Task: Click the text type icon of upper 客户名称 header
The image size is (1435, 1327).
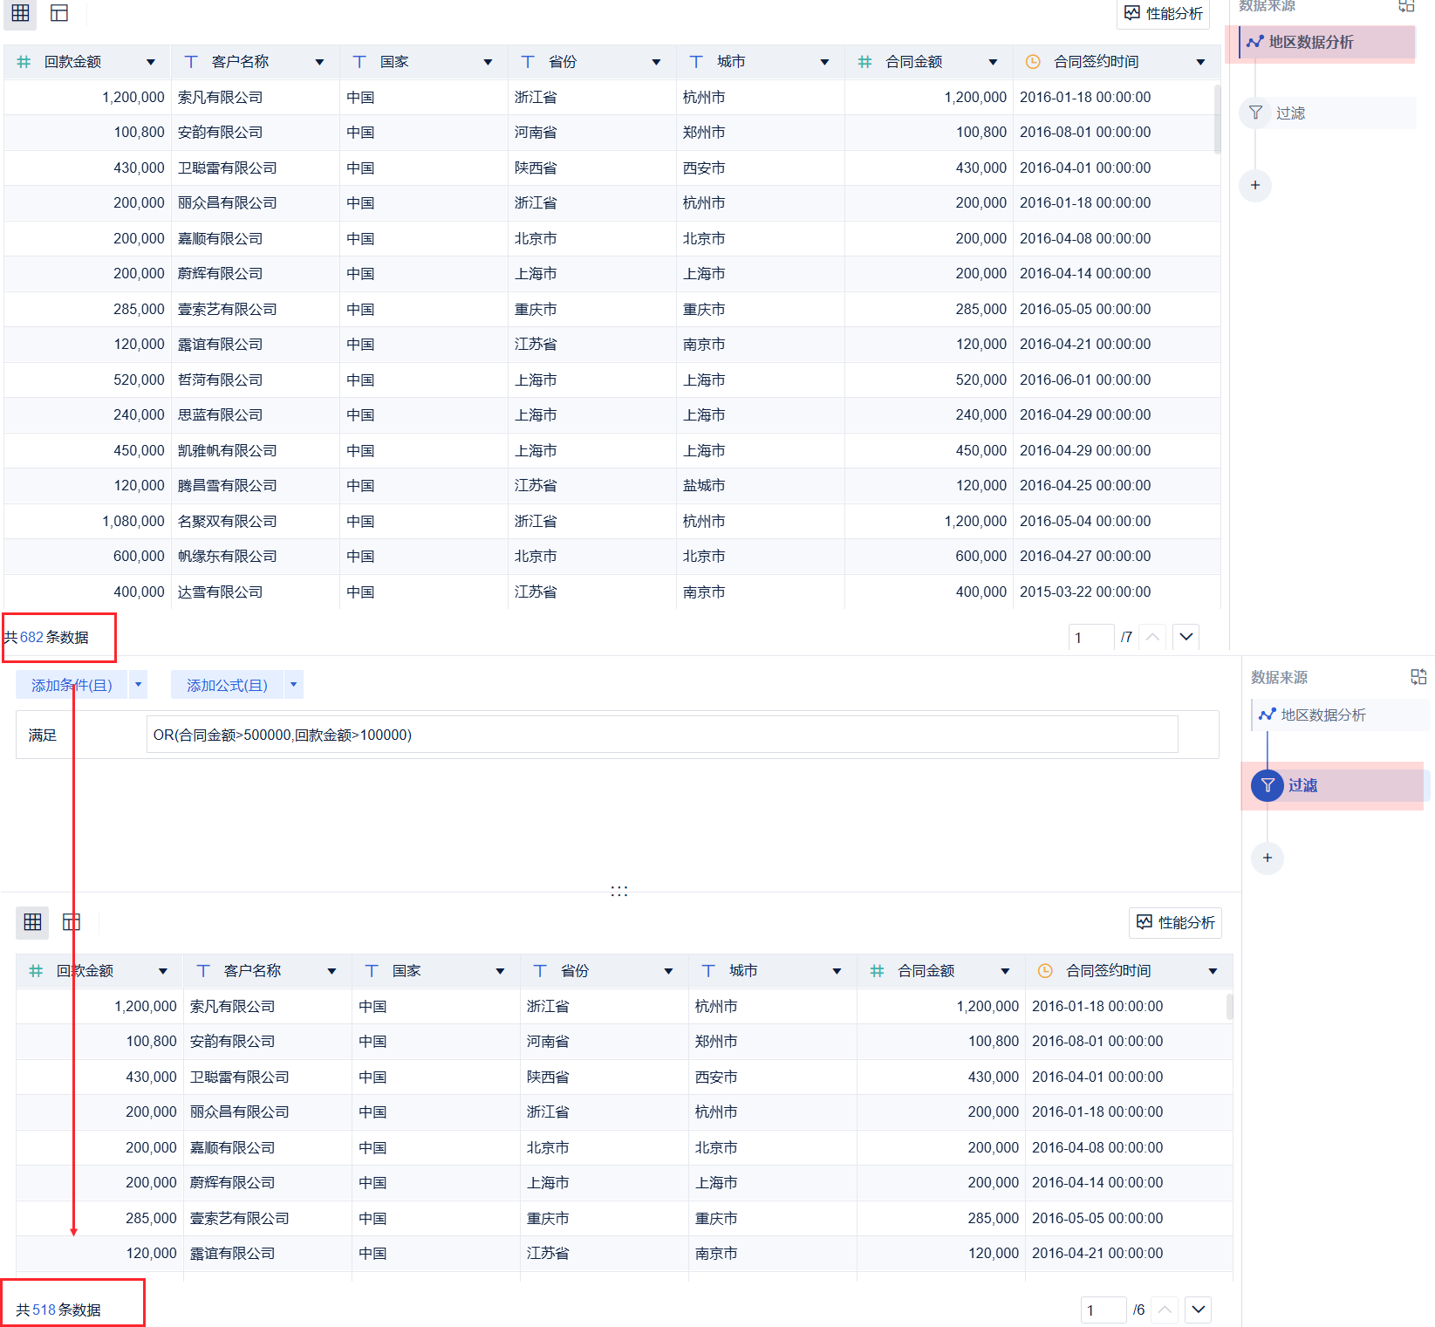Action: tap(191, 62)
